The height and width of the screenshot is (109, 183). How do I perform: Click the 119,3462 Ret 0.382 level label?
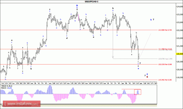165,80
